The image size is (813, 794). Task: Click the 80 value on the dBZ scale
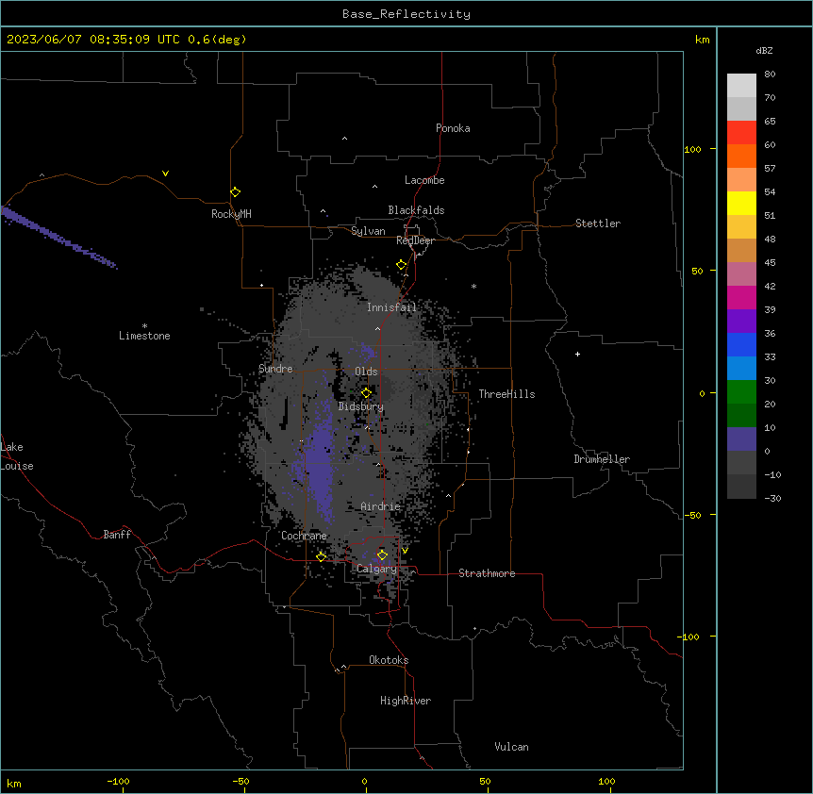tap(770, 74)
